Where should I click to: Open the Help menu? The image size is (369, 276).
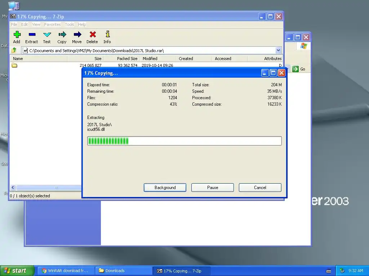(82, 24)
